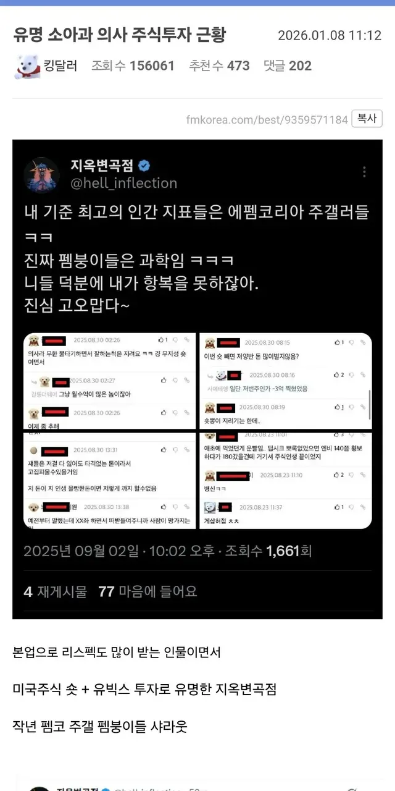Click the 킹달러 author avatar icon
Image resolution: width=395 pixels, height=791 pixels.
pyautogui.click(x=27, y=66)
